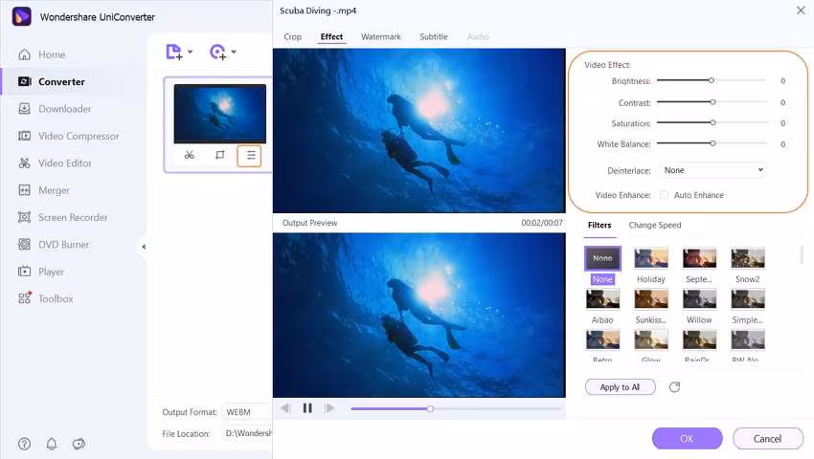The image size is (814, 459).
Task: Click the Saturation slider handle
Action: pos(712,123)
